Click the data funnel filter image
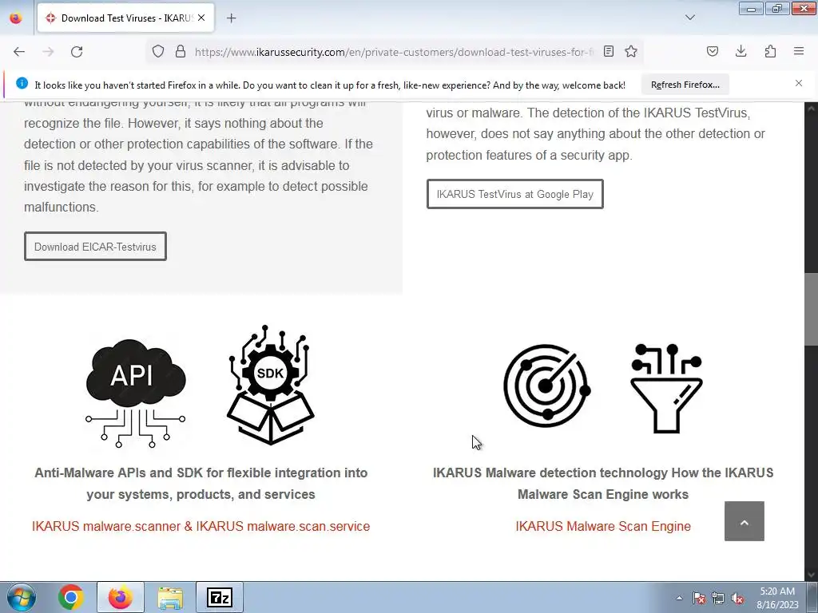This screenshot has height=613, width=818. [x=666, y=388]
